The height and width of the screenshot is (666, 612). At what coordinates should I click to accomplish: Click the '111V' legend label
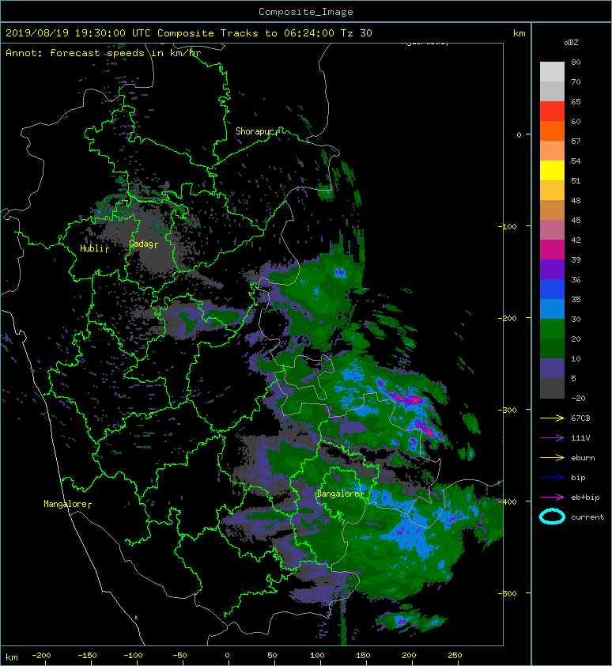pos(580,438)
